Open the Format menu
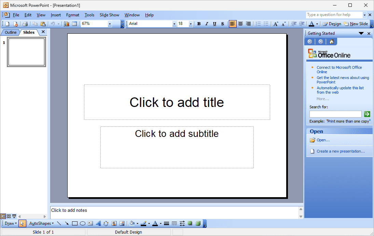This screenshot has height=236, width=374. 73,15
